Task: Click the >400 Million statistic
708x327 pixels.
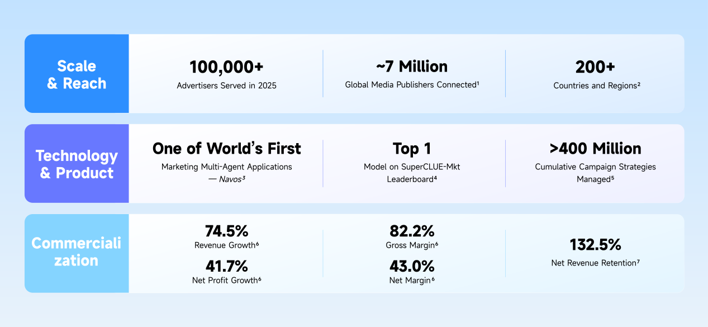Action: 595,149
